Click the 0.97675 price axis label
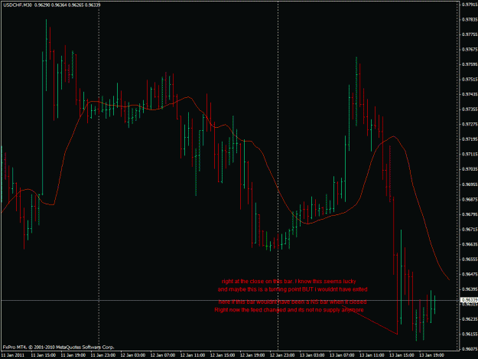This screenshot has height=359, width=478. [x=470, y=49]
